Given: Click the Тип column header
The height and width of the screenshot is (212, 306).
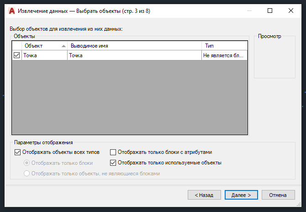Looking at the screenshot, I should pyautogui.click(x=224, y=46).
